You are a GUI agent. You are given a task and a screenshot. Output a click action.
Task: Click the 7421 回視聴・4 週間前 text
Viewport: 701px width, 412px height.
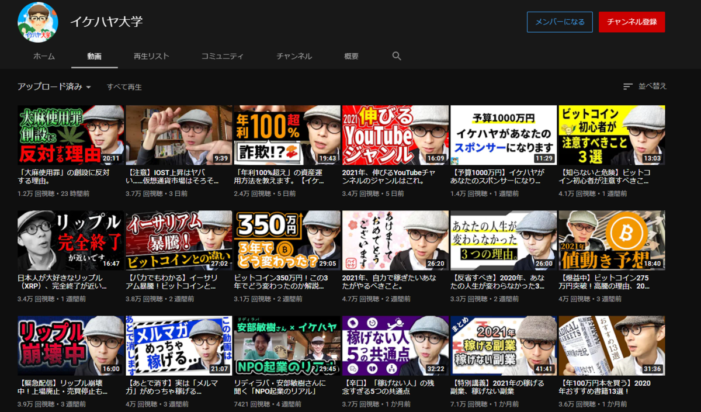269,403
